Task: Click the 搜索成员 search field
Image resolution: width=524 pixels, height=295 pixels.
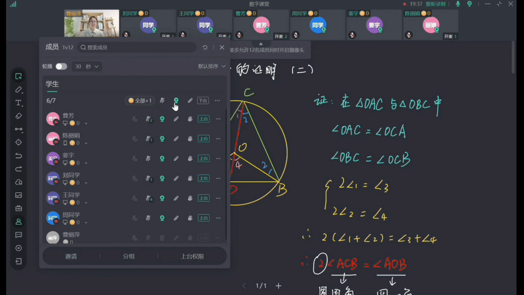Action: click(x=137, y=47)
